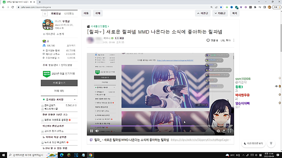This screenshot has width=282, height=158.
Task: Click the 카페 채팅 button
Action: click(59, 91)
